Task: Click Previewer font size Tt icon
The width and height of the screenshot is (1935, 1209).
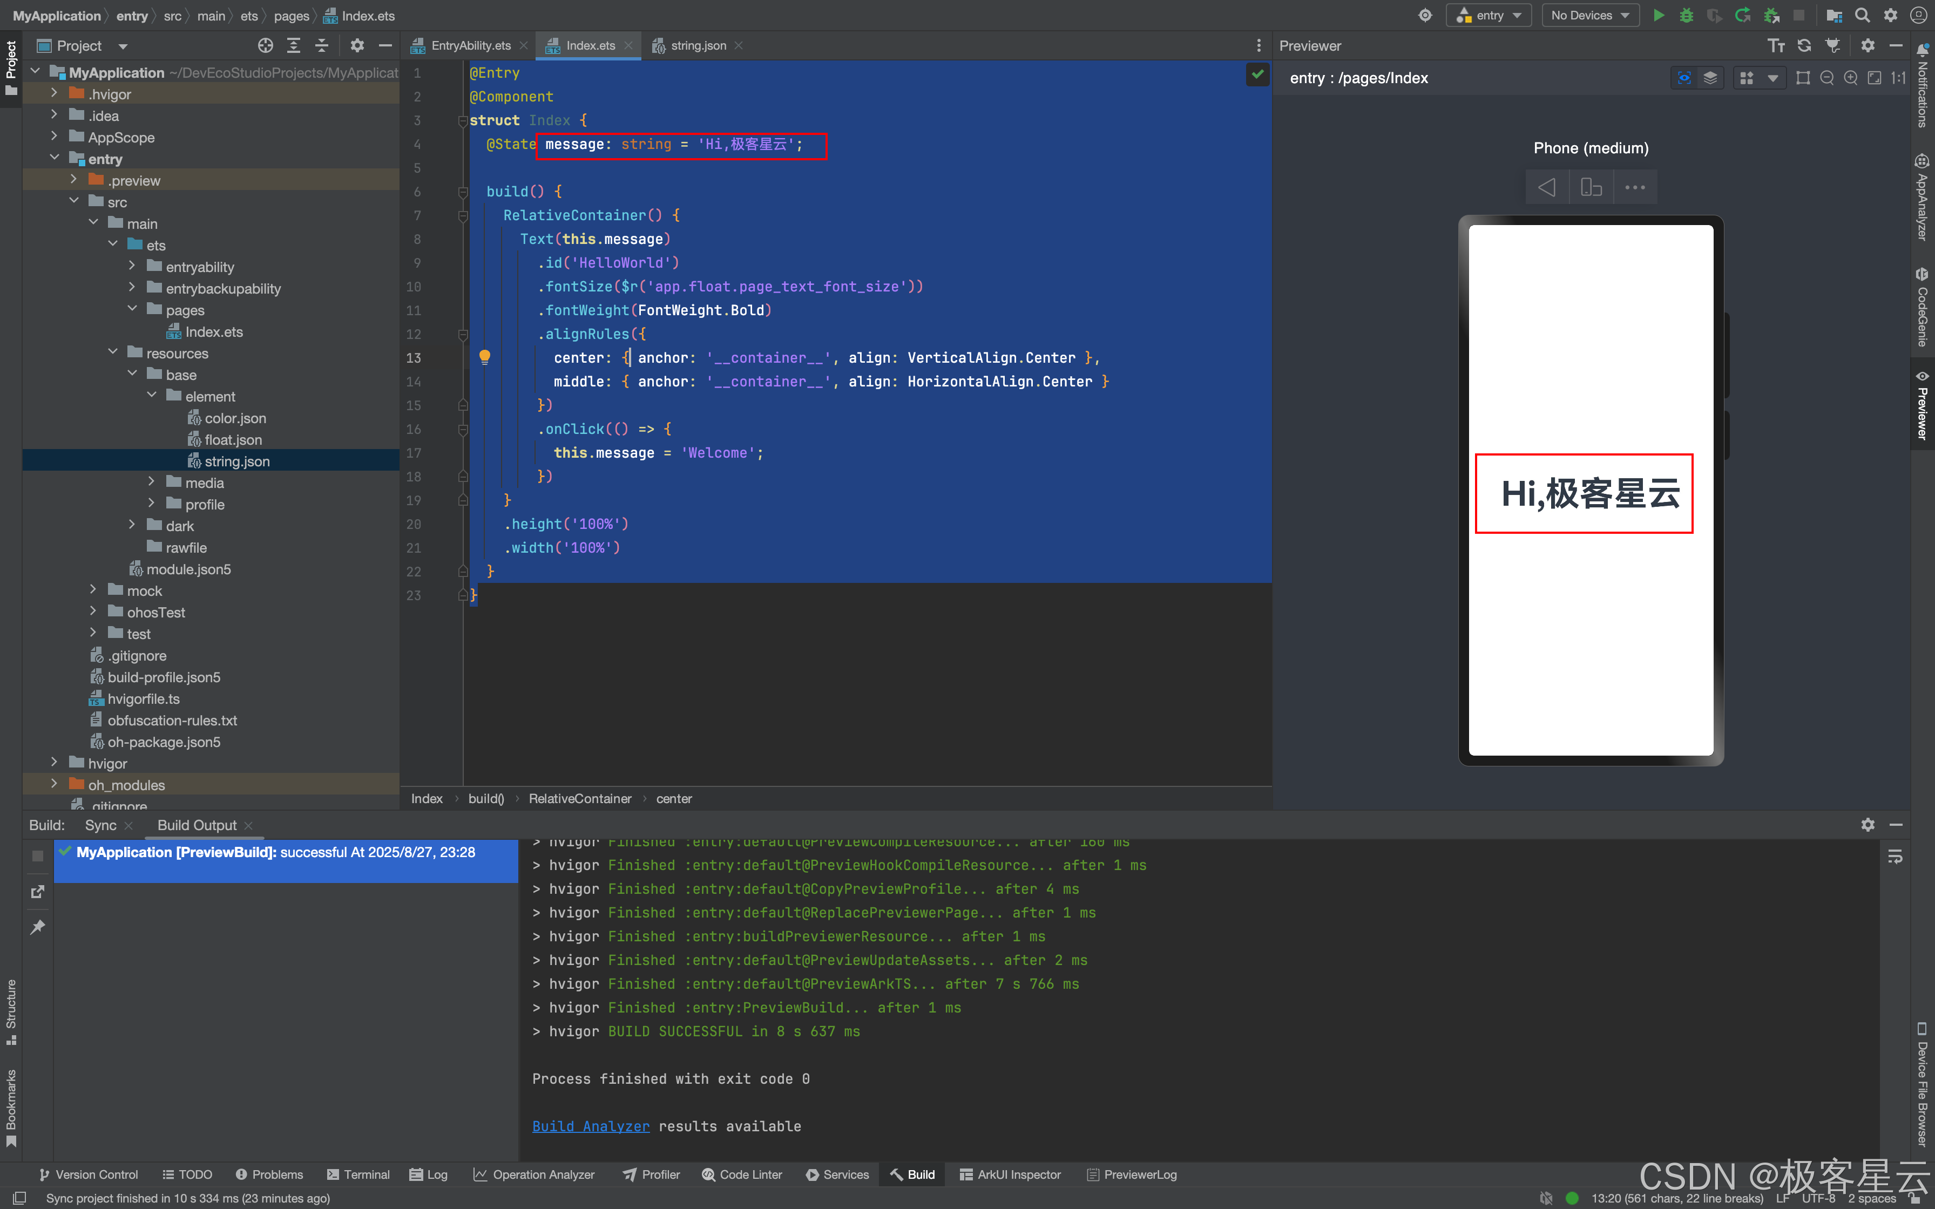Action: (x=1776, y=45)
